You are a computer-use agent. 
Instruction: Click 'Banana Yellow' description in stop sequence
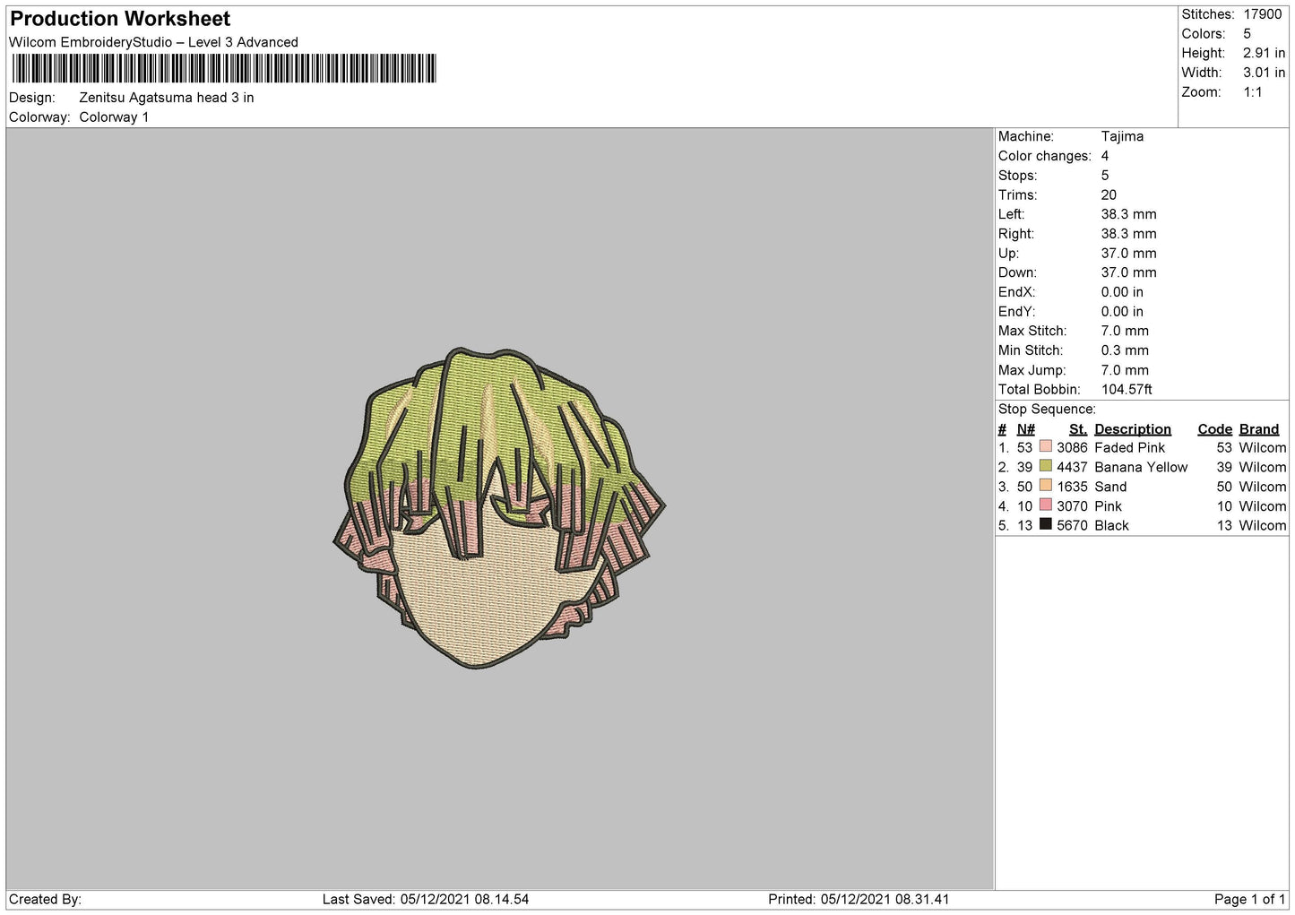point(1141,467)
